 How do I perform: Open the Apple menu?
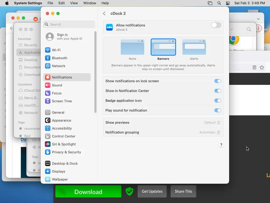click(x=7, y=3)
